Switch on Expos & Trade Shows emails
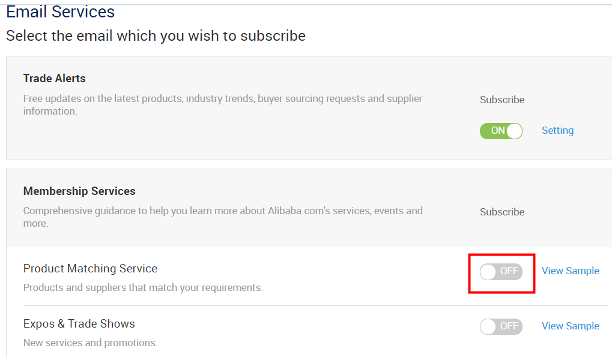 (x=501, y=326)
